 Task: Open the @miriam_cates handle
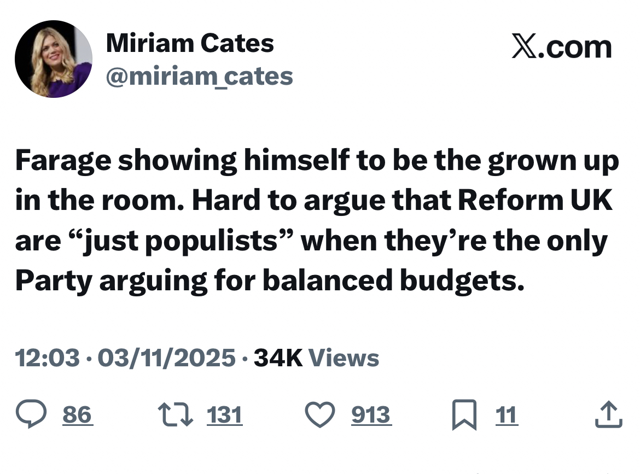[199, 77]
